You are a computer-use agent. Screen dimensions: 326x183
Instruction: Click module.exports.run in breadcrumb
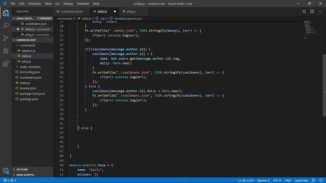pyautogui.click(x=125, y=18)
